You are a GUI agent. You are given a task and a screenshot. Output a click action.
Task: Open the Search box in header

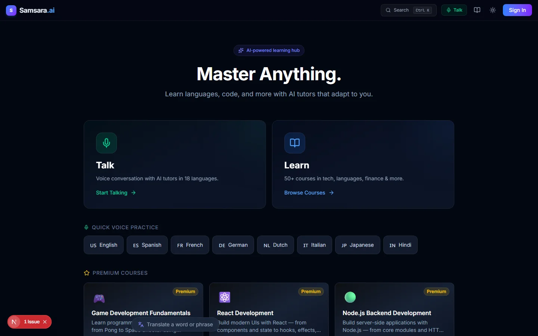pos(409,10)
